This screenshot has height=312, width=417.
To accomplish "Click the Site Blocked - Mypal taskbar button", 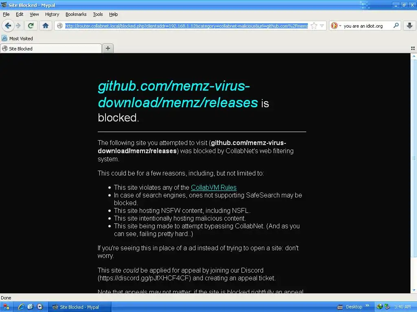I will [79, 307].
